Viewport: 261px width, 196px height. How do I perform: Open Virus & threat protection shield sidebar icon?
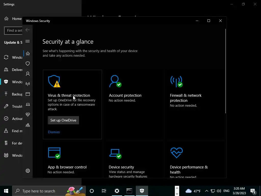tap(28, 64)
